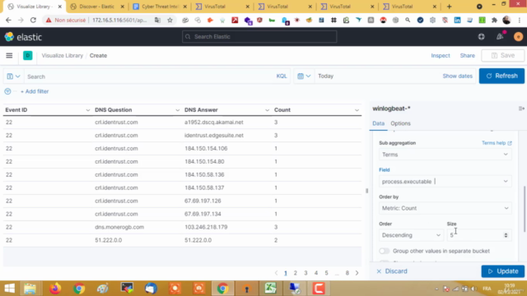Expand Count column options
527x296 pixels.
click(357, 110)
